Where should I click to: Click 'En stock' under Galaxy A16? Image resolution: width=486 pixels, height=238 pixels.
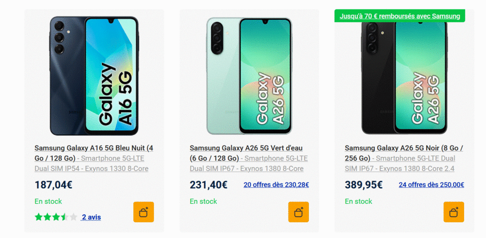point(48,201)
